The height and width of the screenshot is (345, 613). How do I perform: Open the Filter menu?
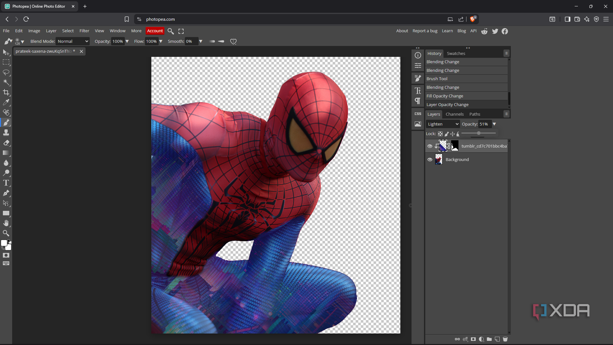tap(84, 31)
